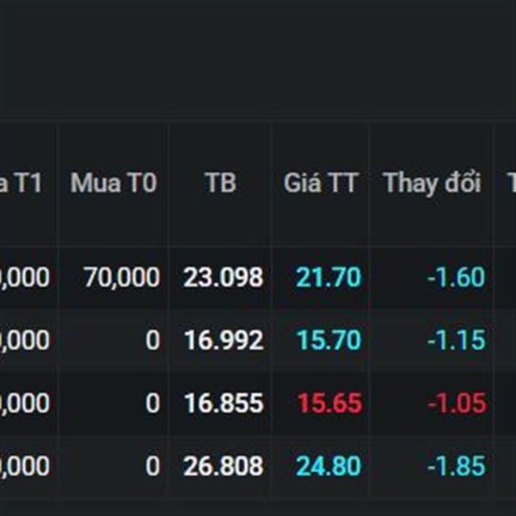
Task: Click the Thay đổi column header
Action: (x=432, y=183)
